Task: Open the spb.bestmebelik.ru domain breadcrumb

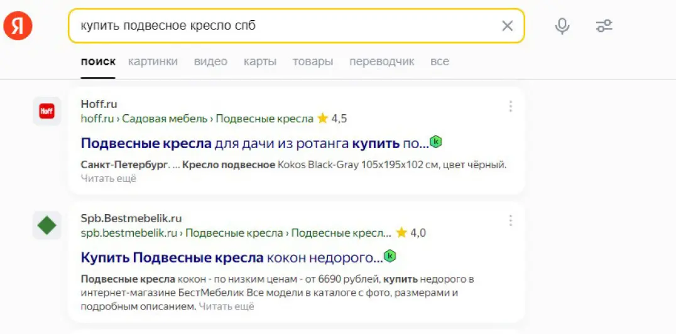Action: pos(129,233)
